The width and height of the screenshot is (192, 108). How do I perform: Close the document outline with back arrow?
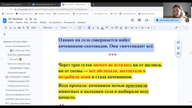(5, 34)
